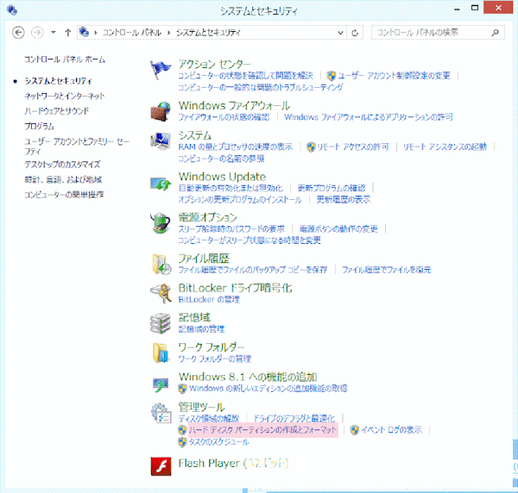Go up one level with the up arrow
This screenshot has height=493, width=518.
click(68, 32)
